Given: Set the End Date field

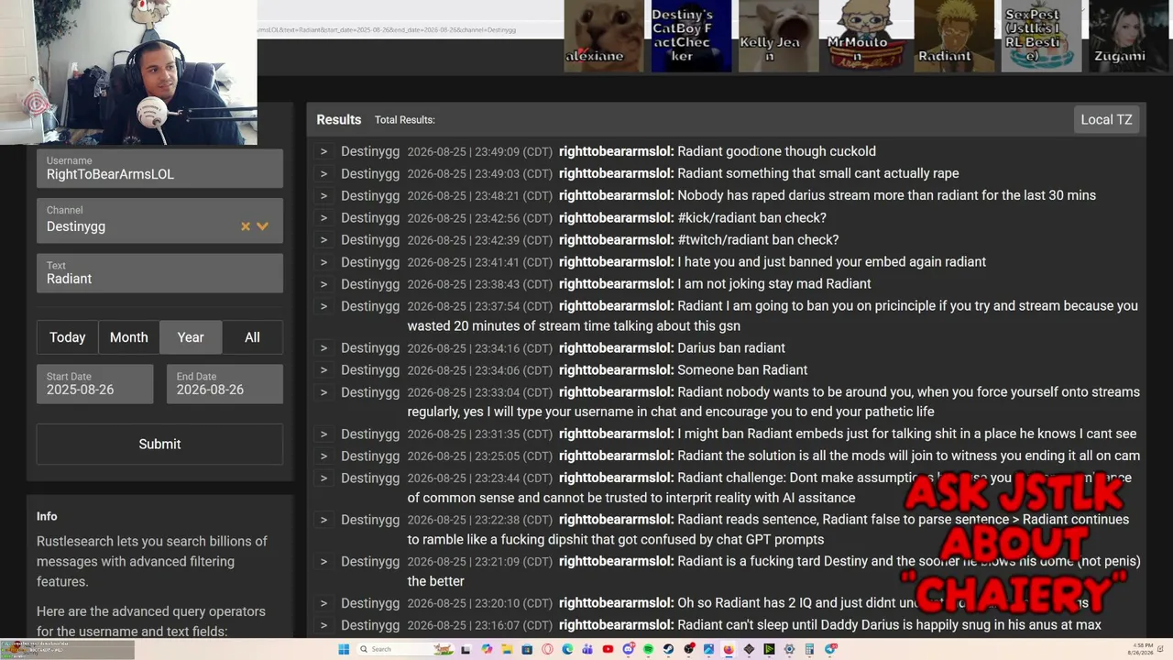Looking at the screenshot, I should 225,383.
